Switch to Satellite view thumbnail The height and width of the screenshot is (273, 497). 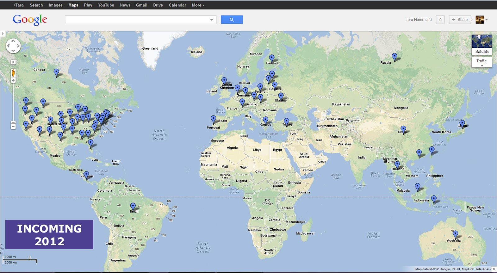pyautogui.click(x=482, y=45)
